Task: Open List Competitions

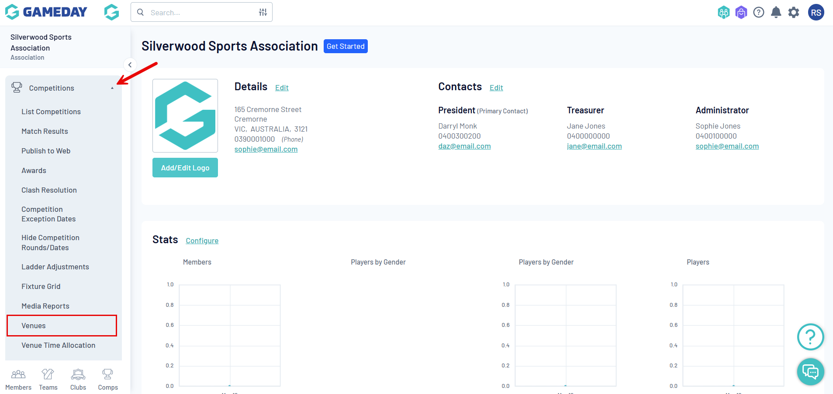Action: (x=51, y=112)
